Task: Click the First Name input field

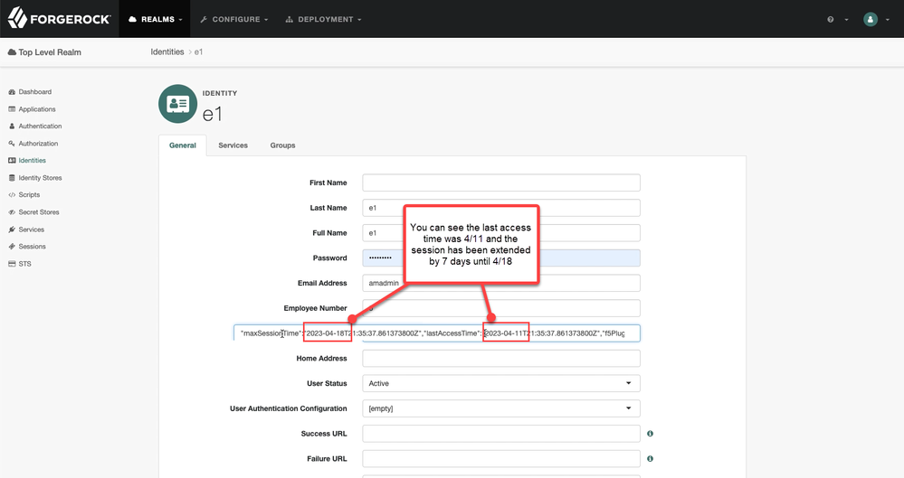Action: click(x=500, y=183)
